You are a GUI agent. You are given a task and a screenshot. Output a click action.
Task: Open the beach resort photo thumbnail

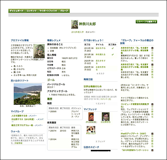point(28,94)
